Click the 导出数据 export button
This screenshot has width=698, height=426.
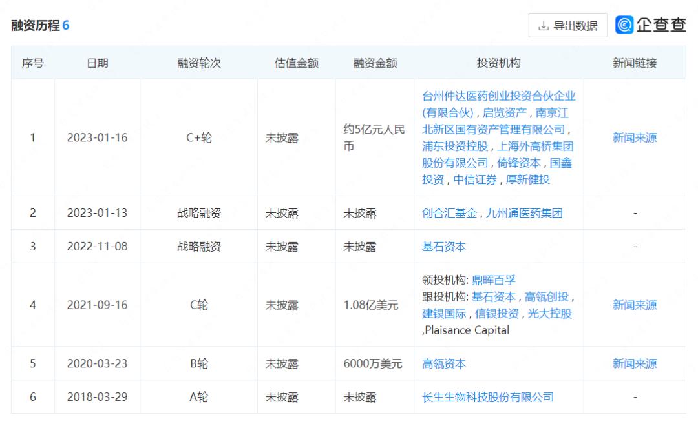tap(567, 25)
